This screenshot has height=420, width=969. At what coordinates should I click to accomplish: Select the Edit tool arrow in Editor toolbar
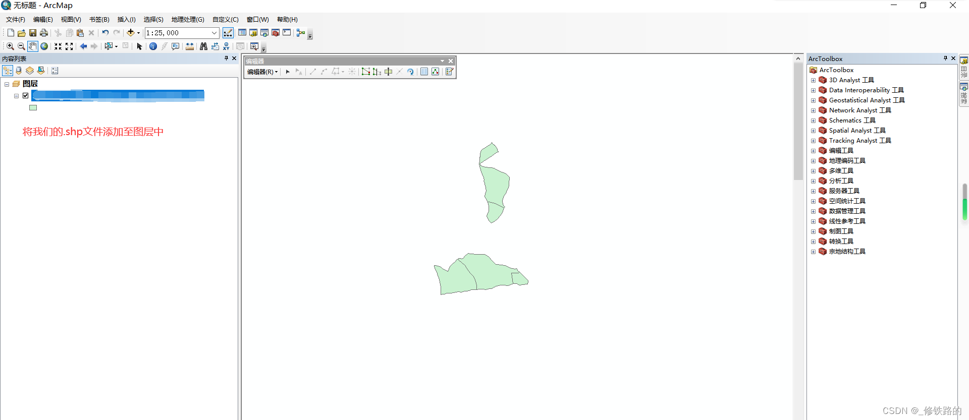[288, 72]
